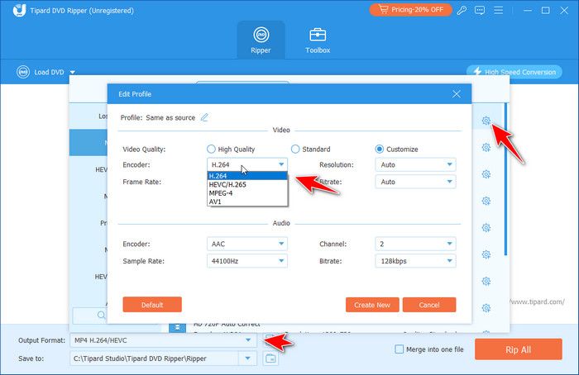Image resolution: width=579 pixels, height=375 pixels.
Task: Click the topmost profile settings gear
Action: click(x=486, y=121)
